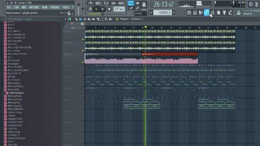Select the playlist slip tool
Viewport: 260px width, 146px height.
[x=93, y=19]
